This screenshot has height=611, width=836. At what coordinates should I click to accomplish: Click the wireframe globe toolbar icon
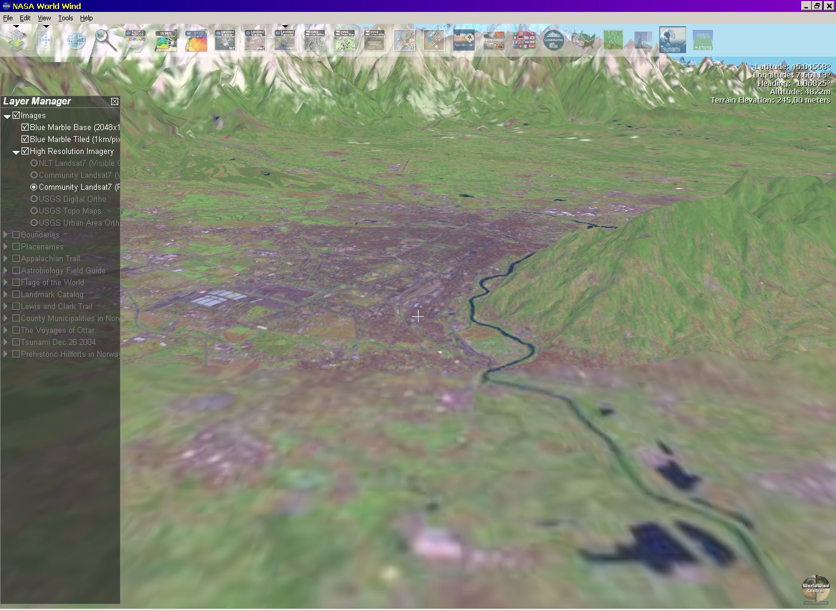76,40
